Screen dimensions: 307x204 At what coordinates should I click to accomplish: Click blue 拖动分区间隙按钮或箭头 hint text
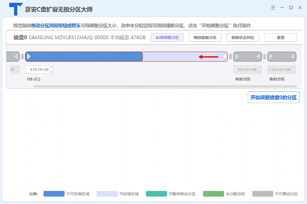(x=56, y=26)
